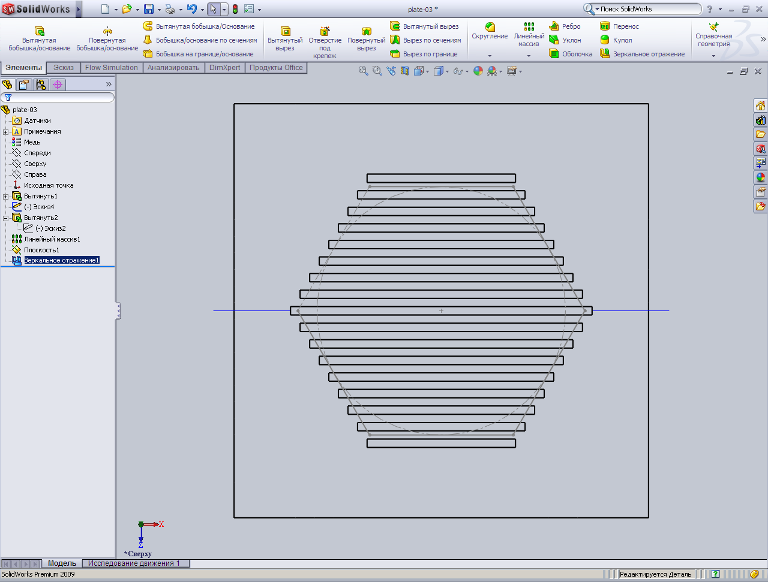
Task: Click the Повернутый вырез tool
Action: 366,40
